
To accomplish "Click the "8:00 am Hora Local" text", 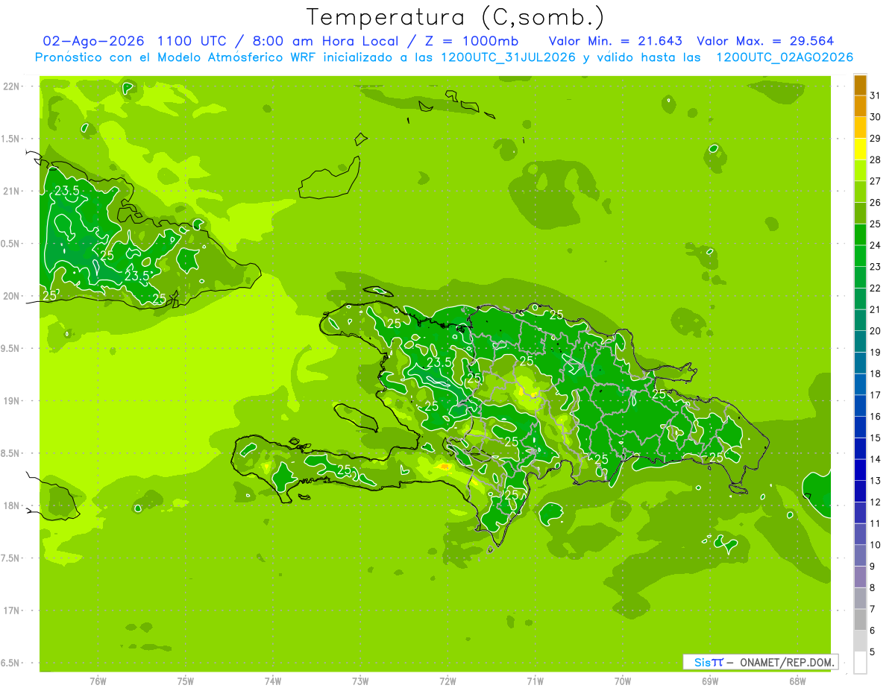I will pos(322,41).
